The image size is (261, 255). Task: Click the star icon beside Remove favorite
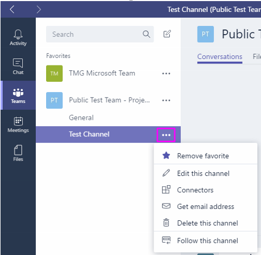click(166, 155)
